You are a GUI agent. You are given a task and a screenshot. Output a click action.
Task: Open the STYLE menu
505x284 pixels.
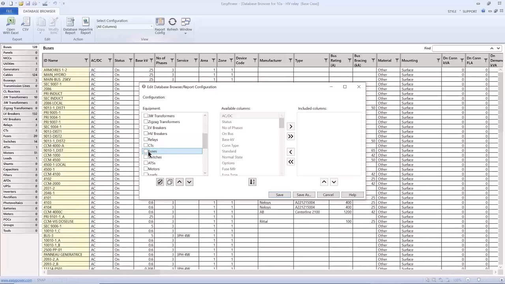coord(452,11)
